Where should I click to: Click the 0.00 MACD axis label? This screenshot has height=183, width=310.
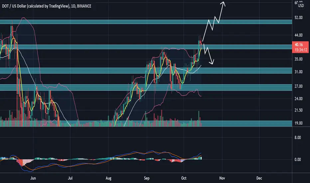tap(298, 160)
